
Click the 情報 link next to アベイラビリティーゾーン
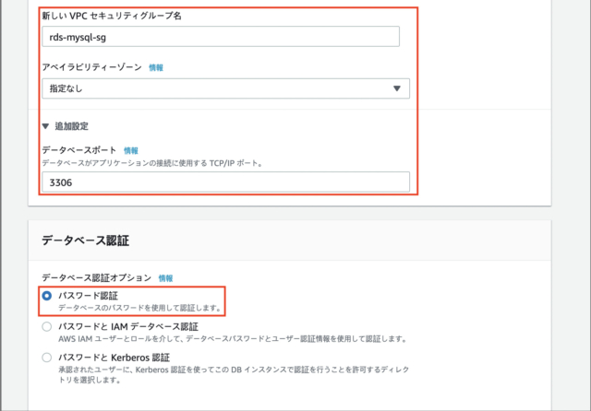tap(156, 67)
